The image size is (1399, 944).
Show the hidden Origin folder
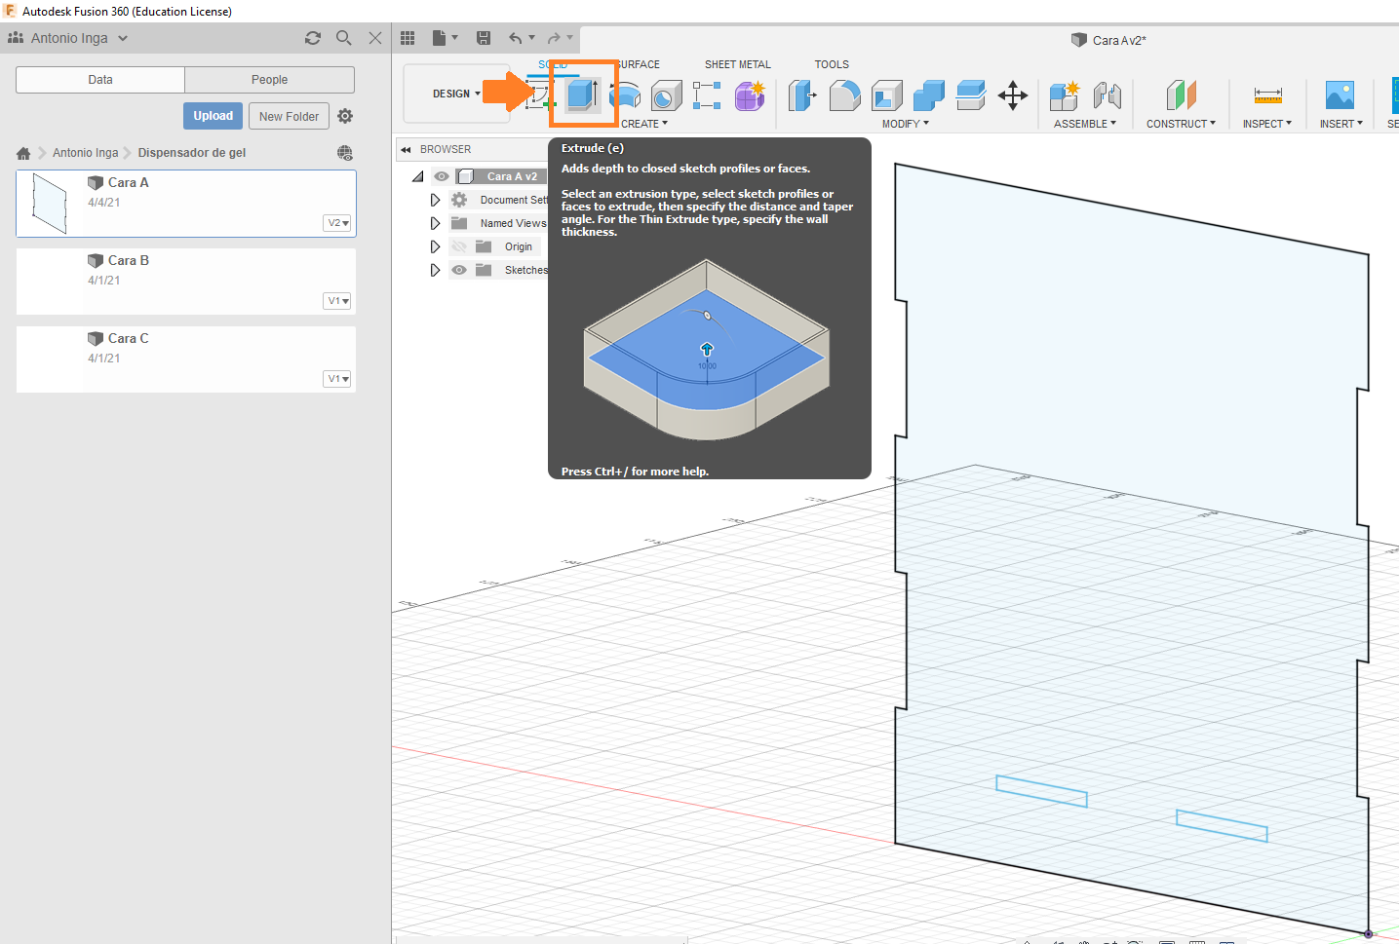click(459, 246)
